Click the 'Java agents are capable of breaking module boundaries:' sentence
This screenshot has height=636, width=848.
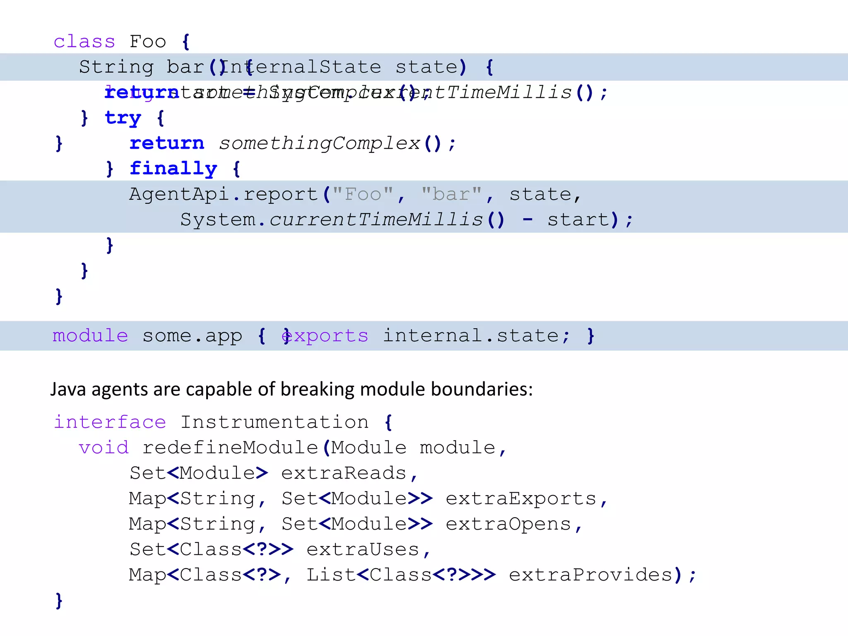pyautogui.click(x=291, y=389)
